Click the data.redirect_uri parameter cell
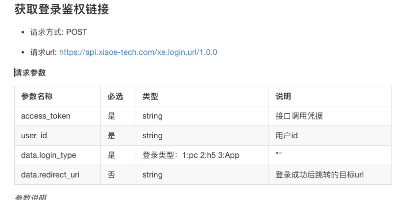This screenshot has width=417, height=200. [x=50, y=175]
